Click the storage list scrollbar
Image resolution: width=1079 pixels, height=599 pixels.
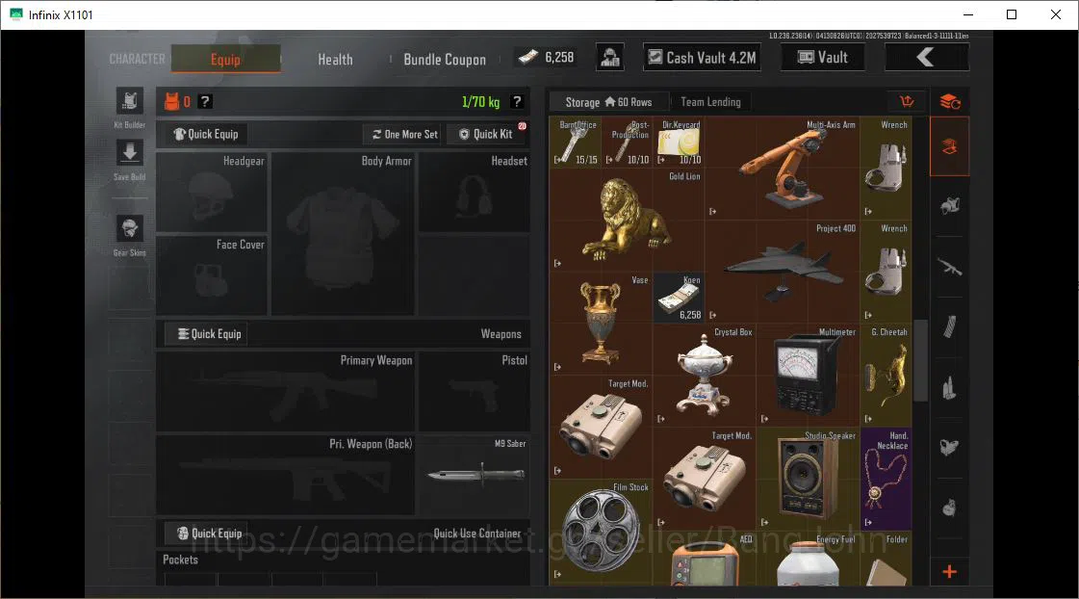[x=920, y=360]
